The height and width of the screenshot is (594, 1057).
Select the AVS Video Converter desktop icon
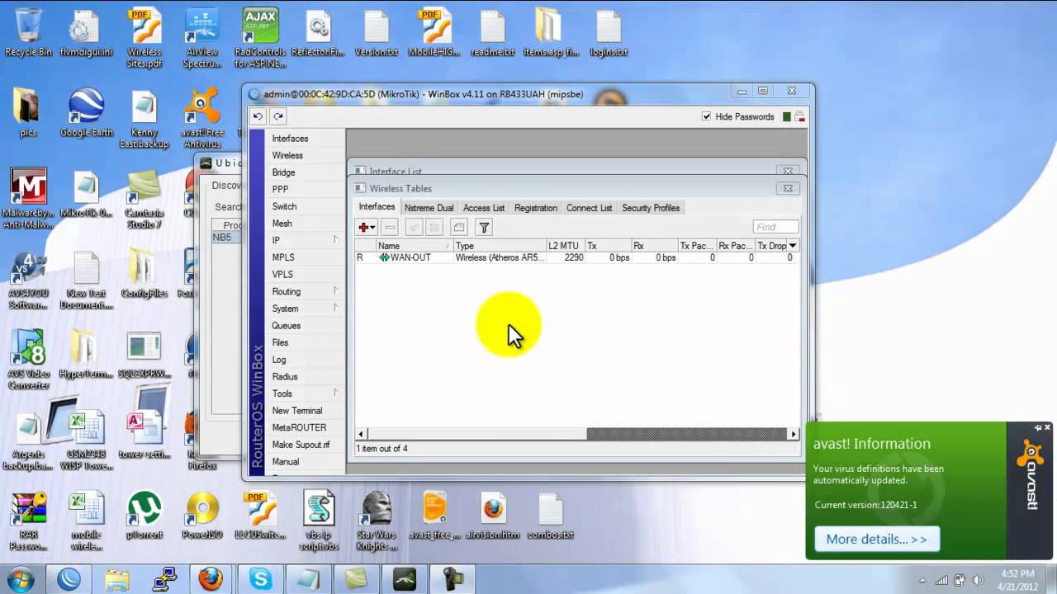pos(28,360)
